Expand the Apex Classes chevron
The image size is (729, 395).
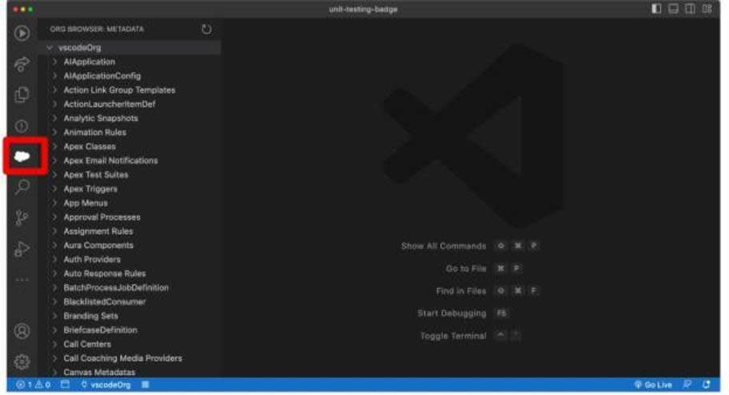[x=55, y=146]
